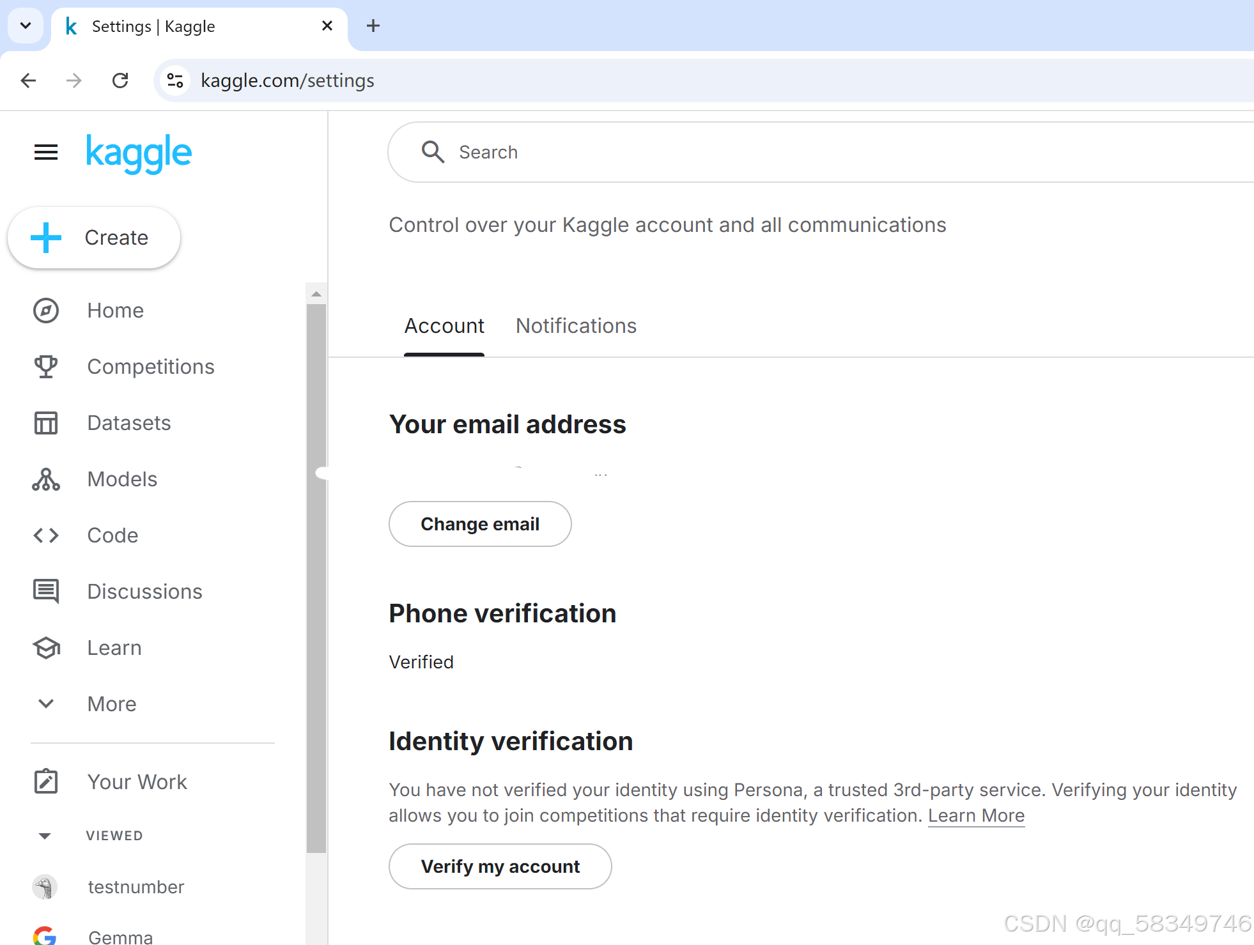Switch to the Notifications tab
Screen dimensions: 1254x945
tap(576, 327)
